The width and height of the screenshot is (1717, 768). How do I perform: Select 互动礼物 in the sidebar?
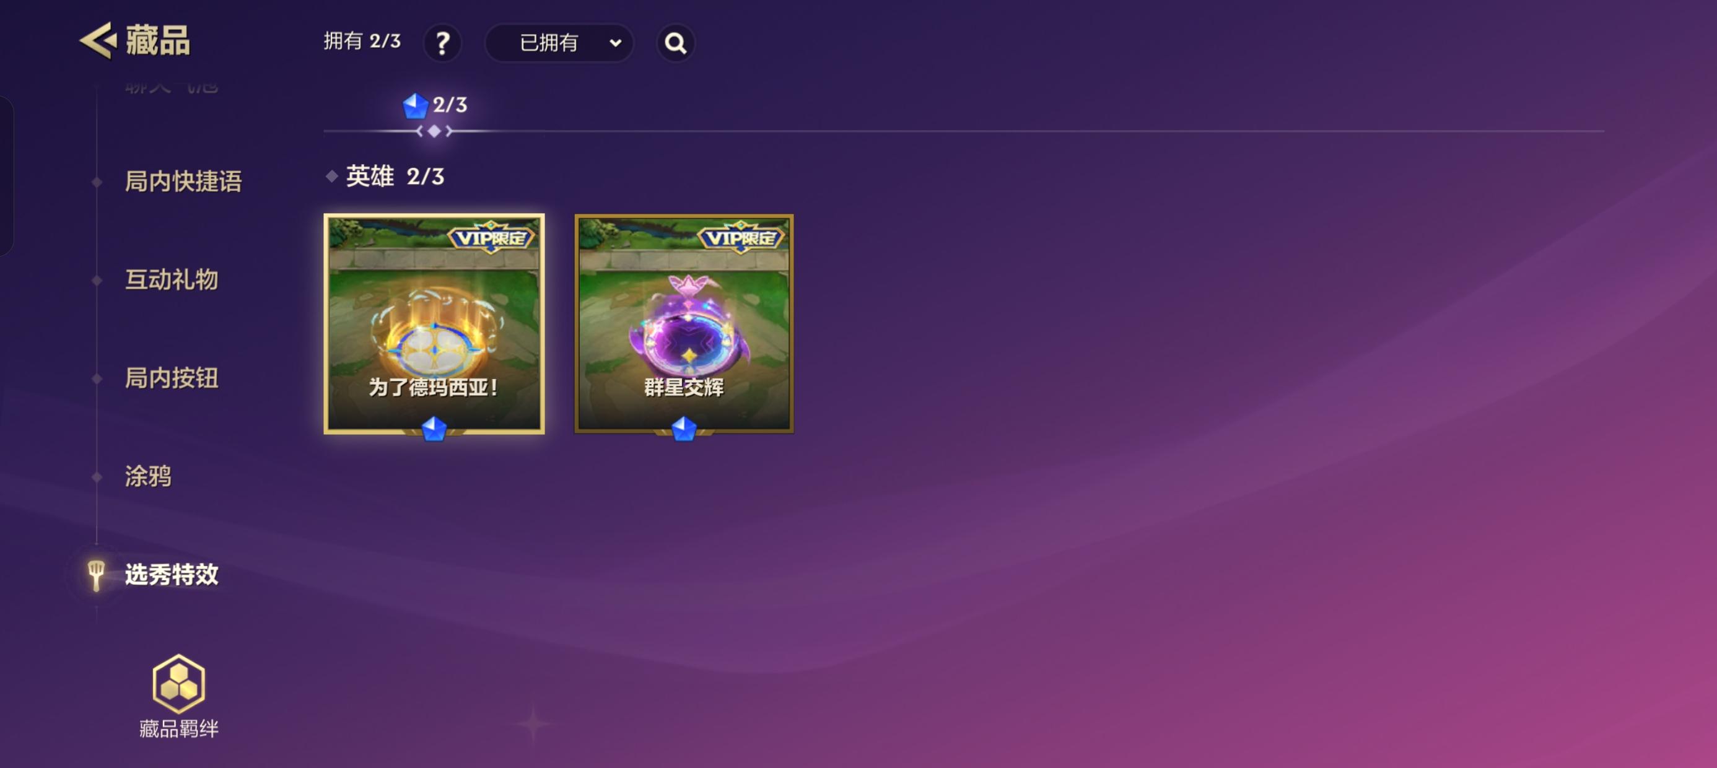pos(172,279)
